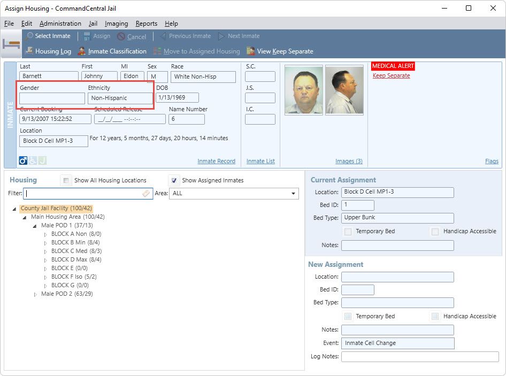Open the Area dropdown list

(x=294, y=194)
